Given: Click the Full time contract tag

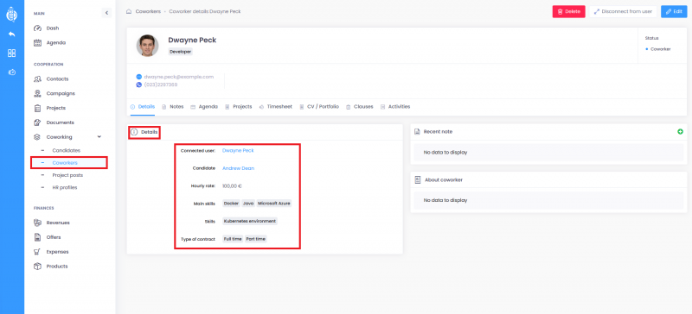Looking at the screenshot, I should [x=233, y=239].
